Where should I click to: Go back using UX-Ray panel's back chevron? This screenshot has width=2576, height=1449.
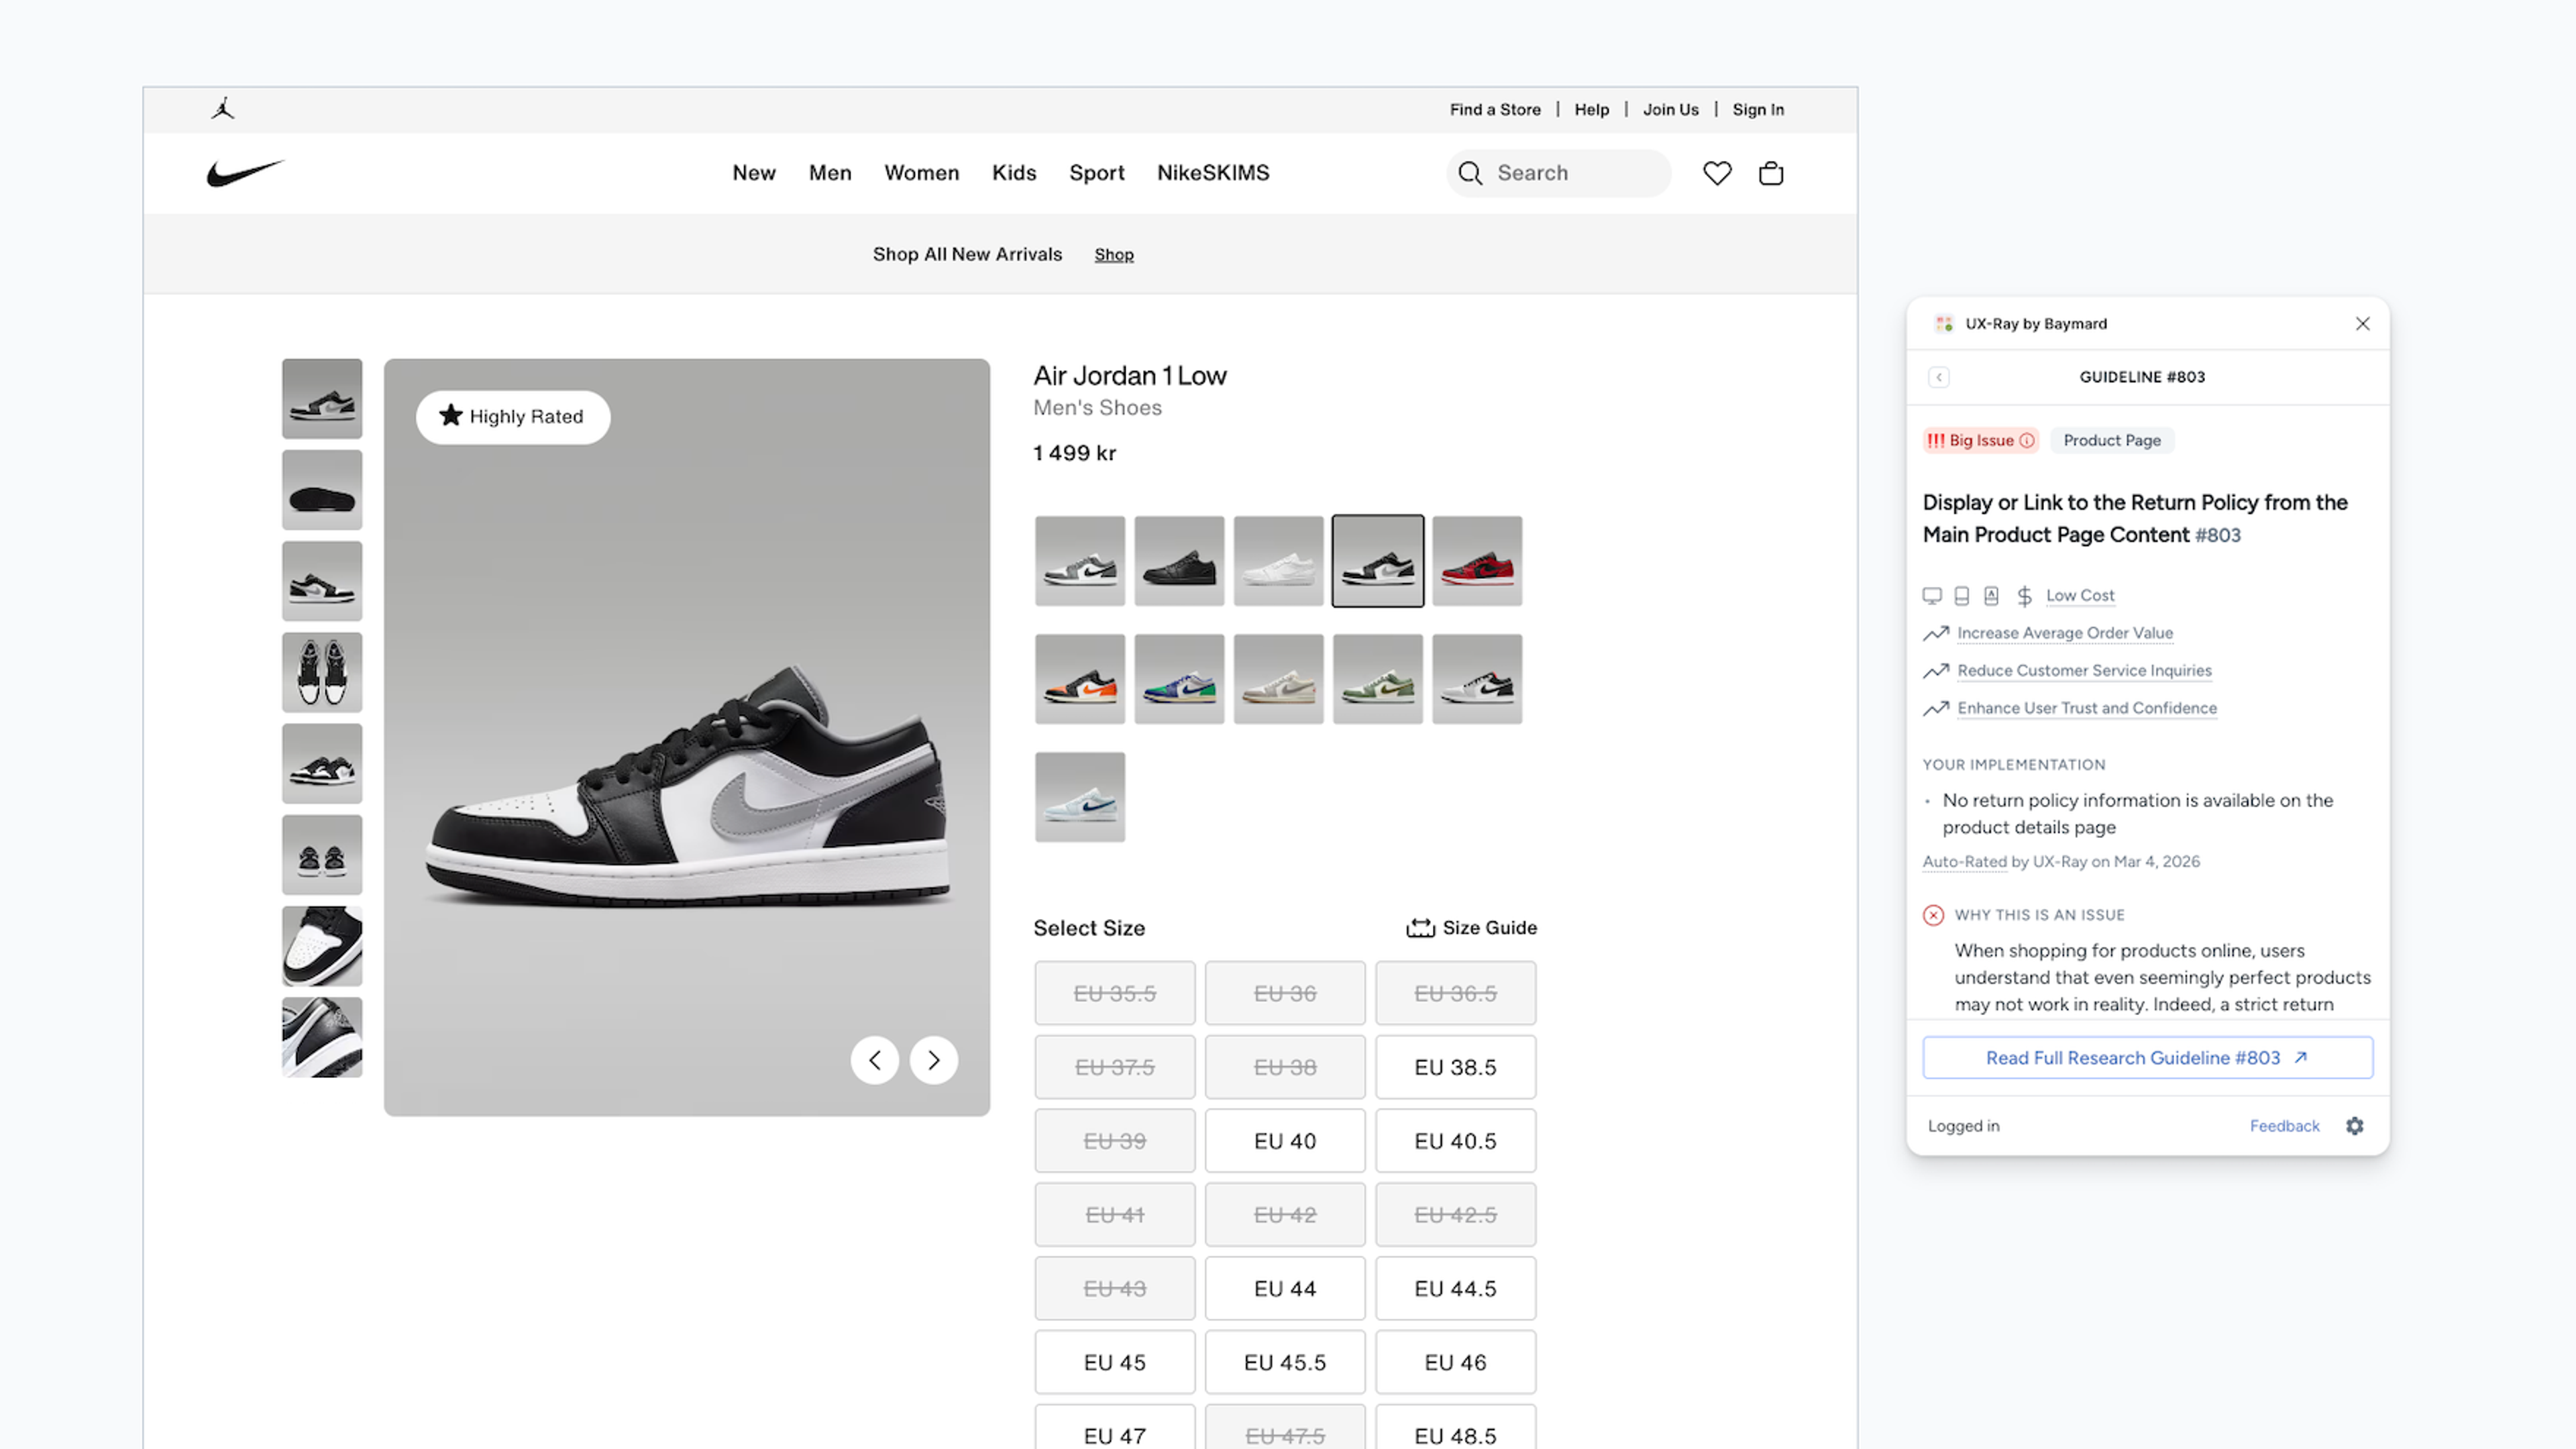click(1939, 377)
